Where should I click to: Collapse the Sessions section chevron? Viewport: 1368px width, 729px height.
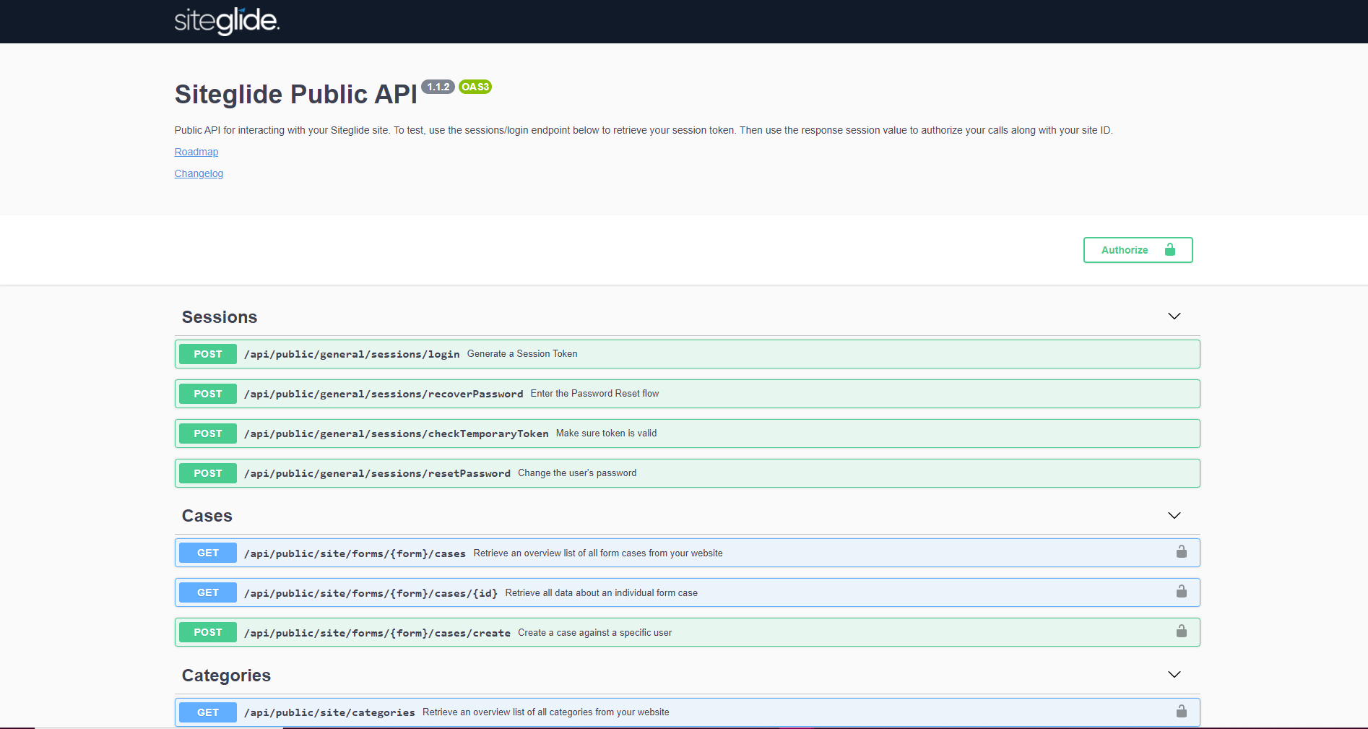[x=1174, y=316]
